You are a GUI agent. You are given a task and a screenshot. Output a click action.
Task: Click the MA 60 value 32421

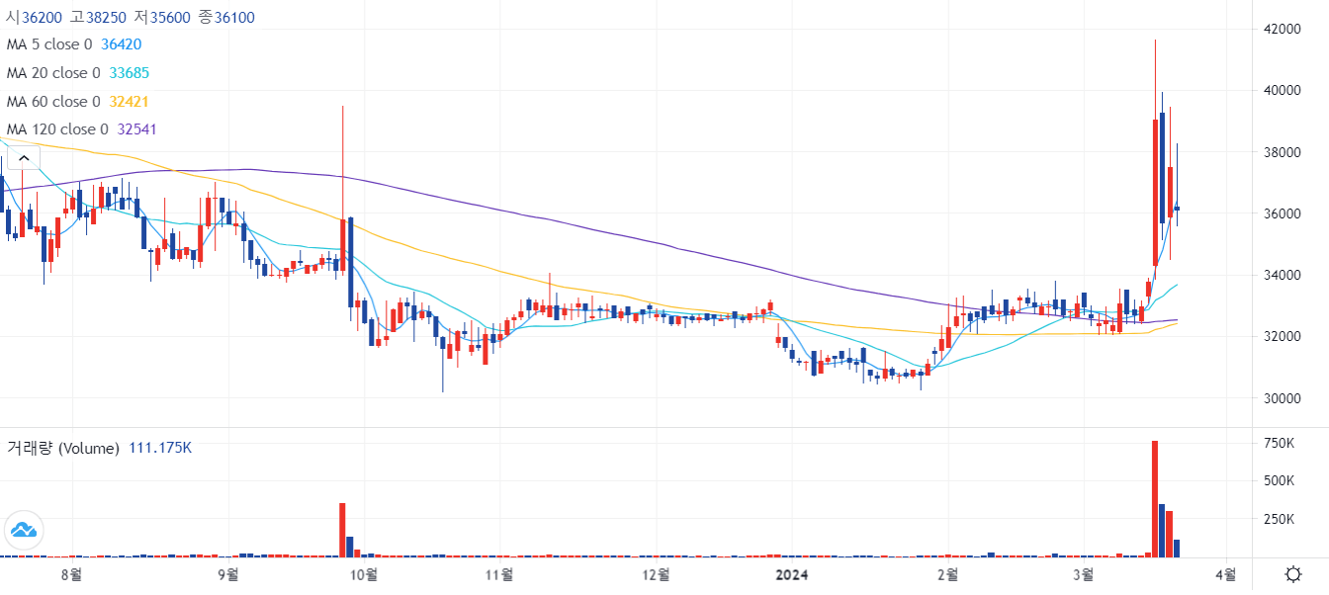130,101
